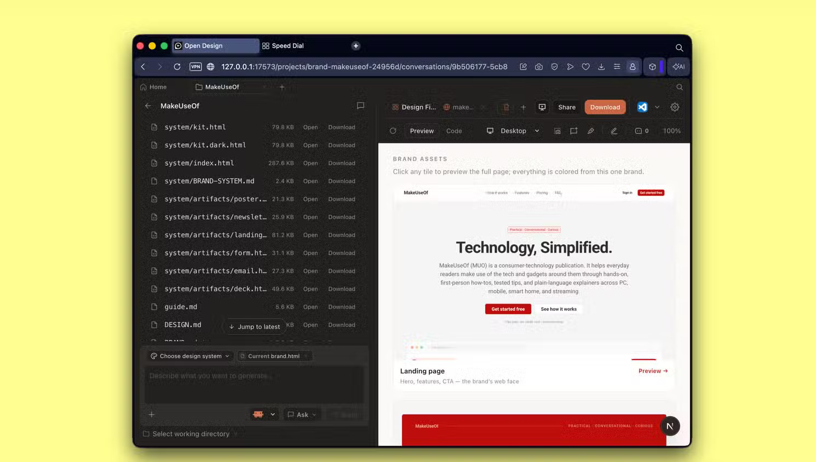Open the VPN badge in the address bar

(x=196, y=67)
